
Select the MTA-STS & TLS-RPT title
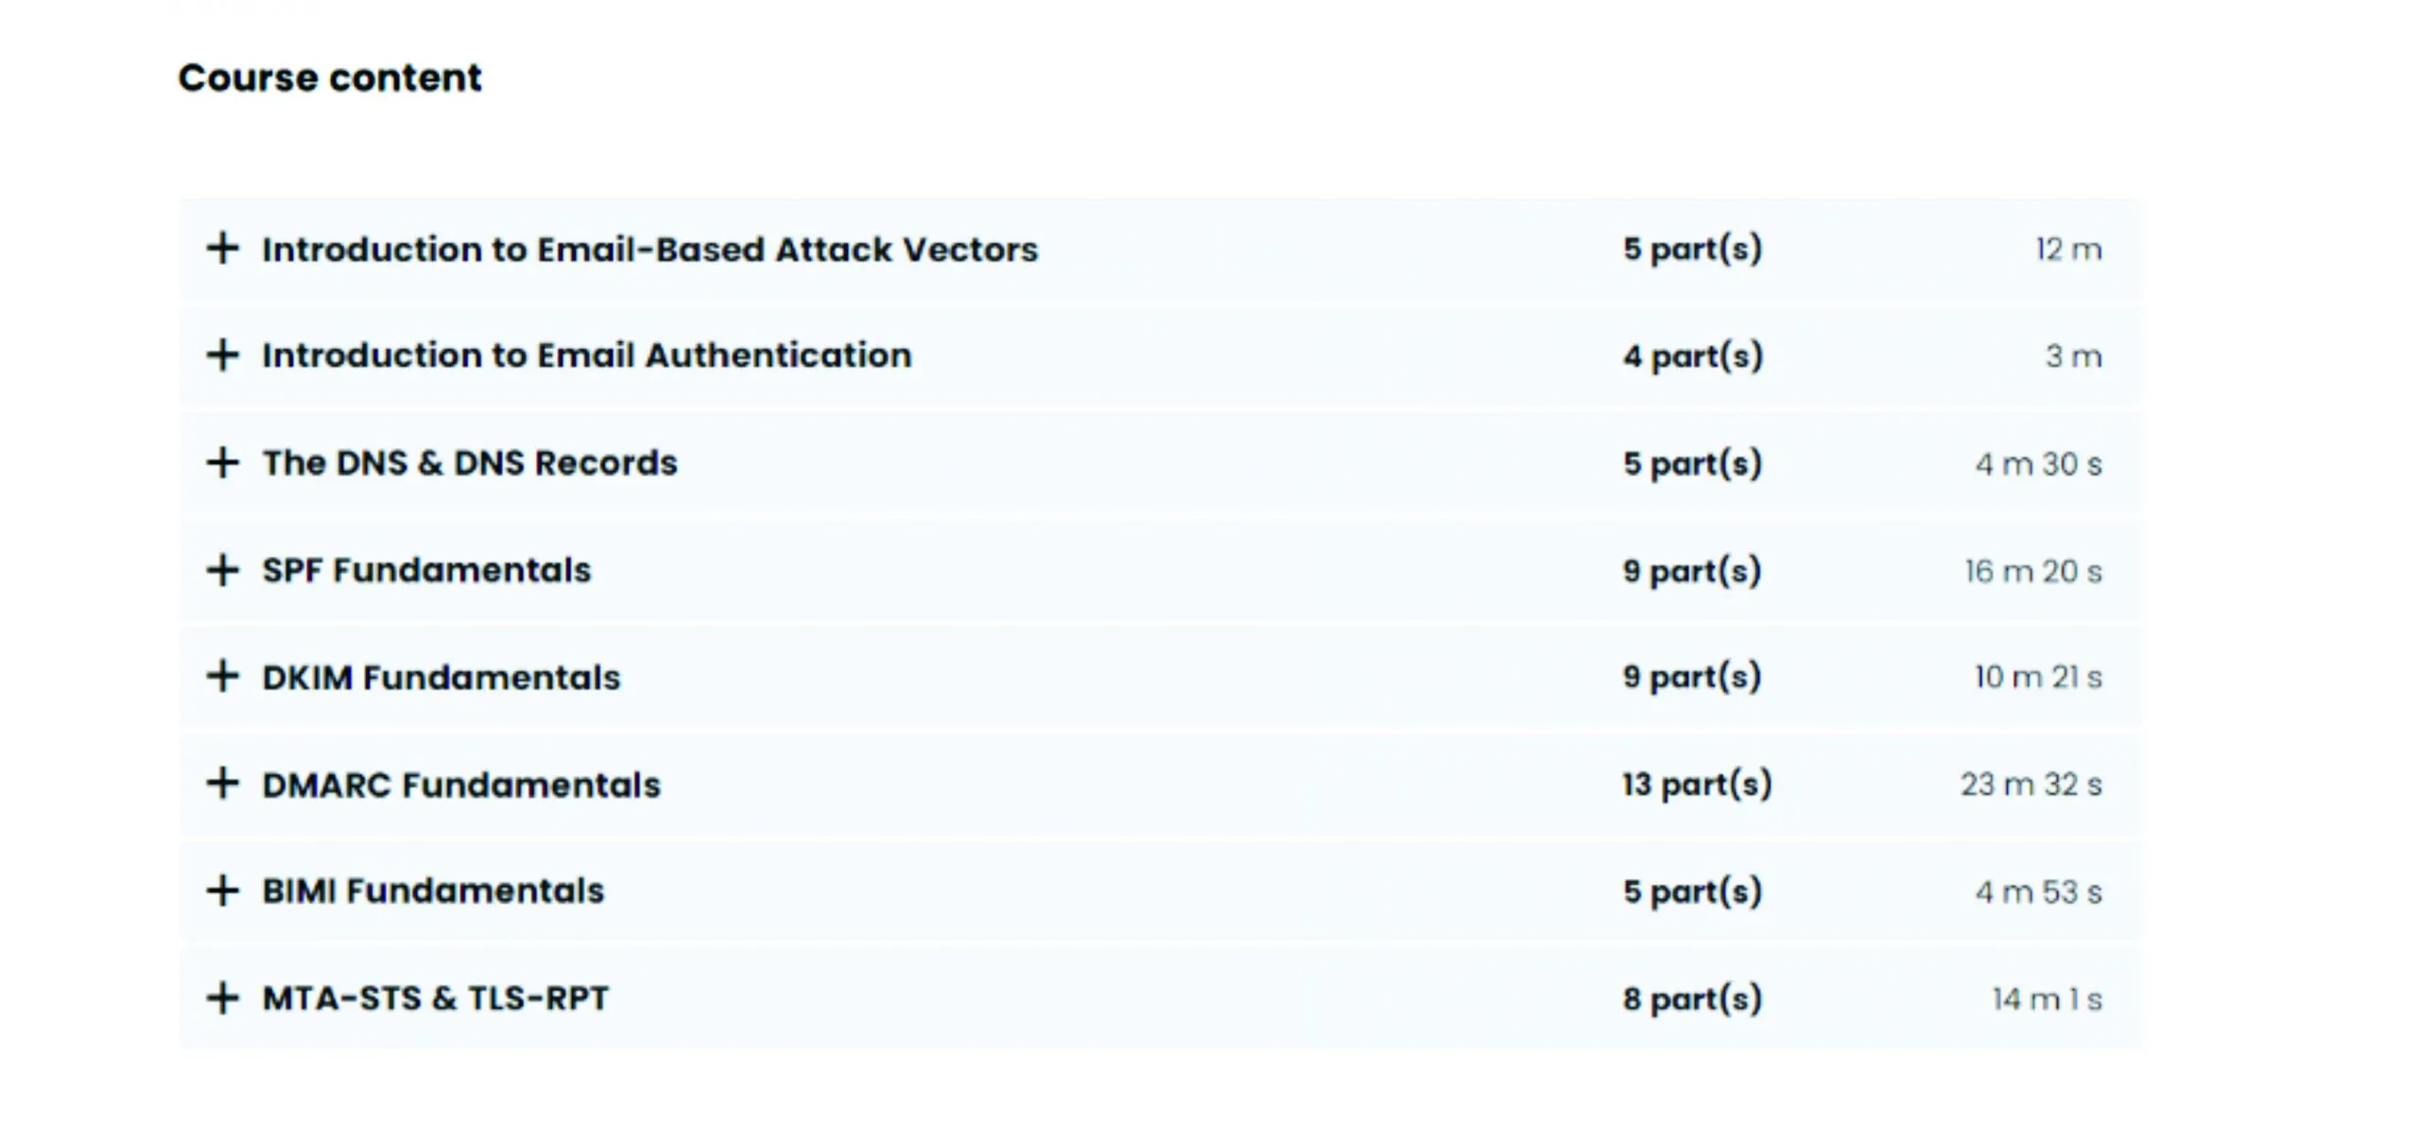point(436,998)
